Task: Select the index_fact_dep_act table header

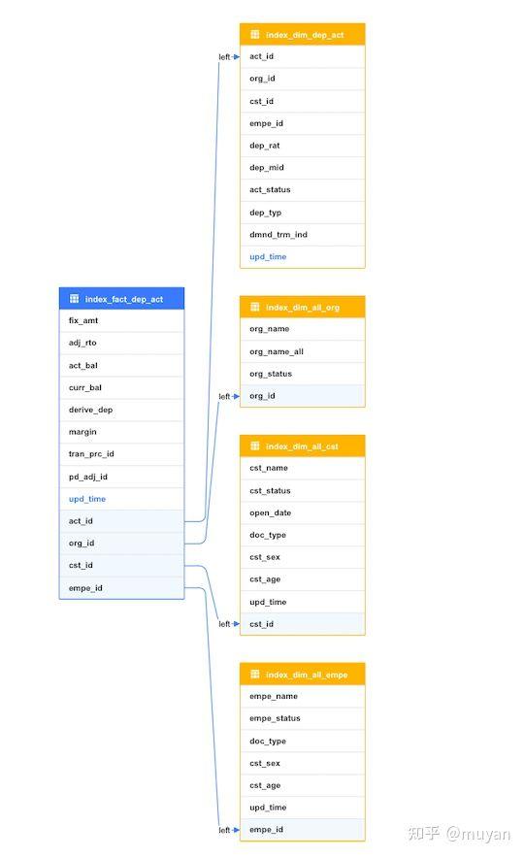Action: [121, 299]
